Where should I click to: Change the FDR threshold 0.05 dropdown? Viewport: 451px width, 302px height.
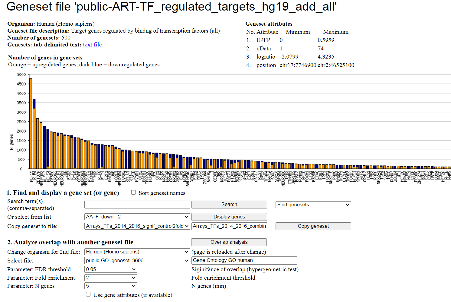[111, 269]
